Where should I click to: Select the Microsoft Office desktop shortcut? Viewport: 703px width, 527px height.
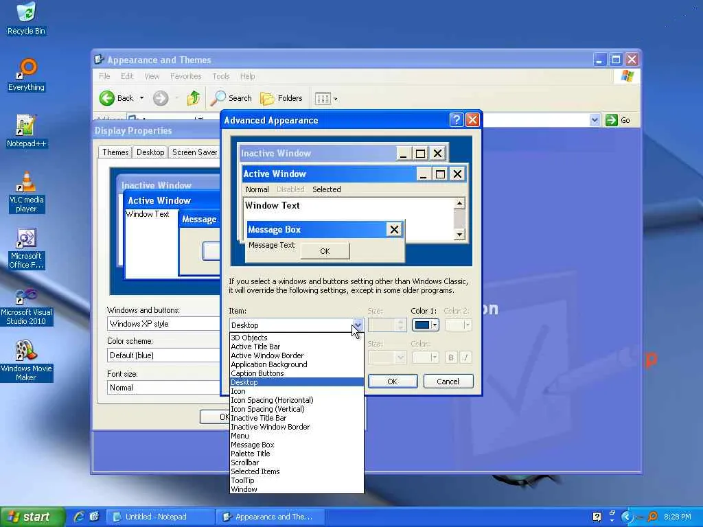(26, 248)
